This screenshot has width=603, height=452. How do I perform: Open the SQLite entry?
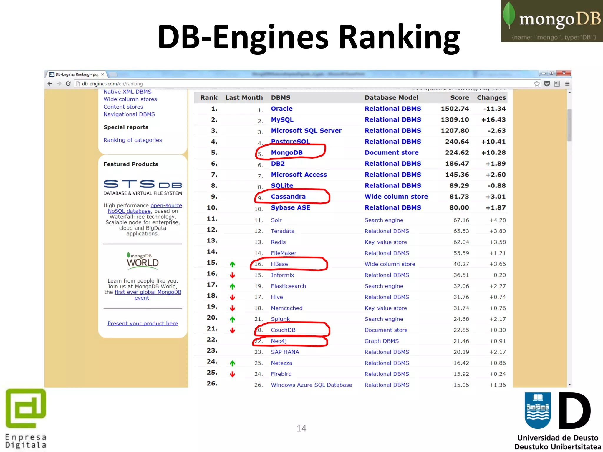click(282, 186)
